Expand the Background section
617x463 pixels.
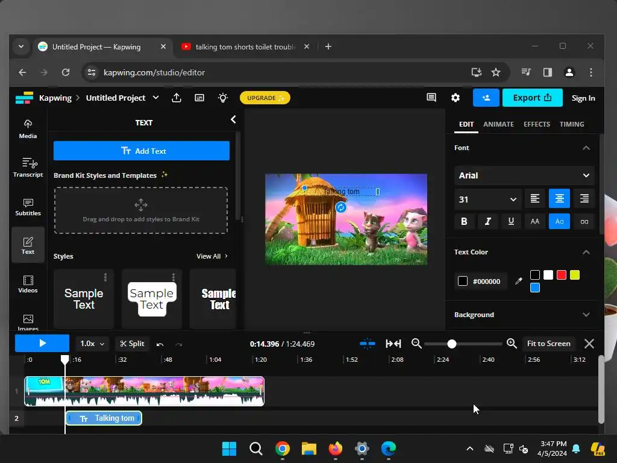click(x=586, y=315)
